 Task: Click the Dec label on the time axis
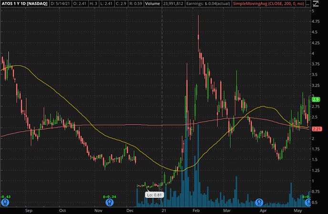(130, 211)
